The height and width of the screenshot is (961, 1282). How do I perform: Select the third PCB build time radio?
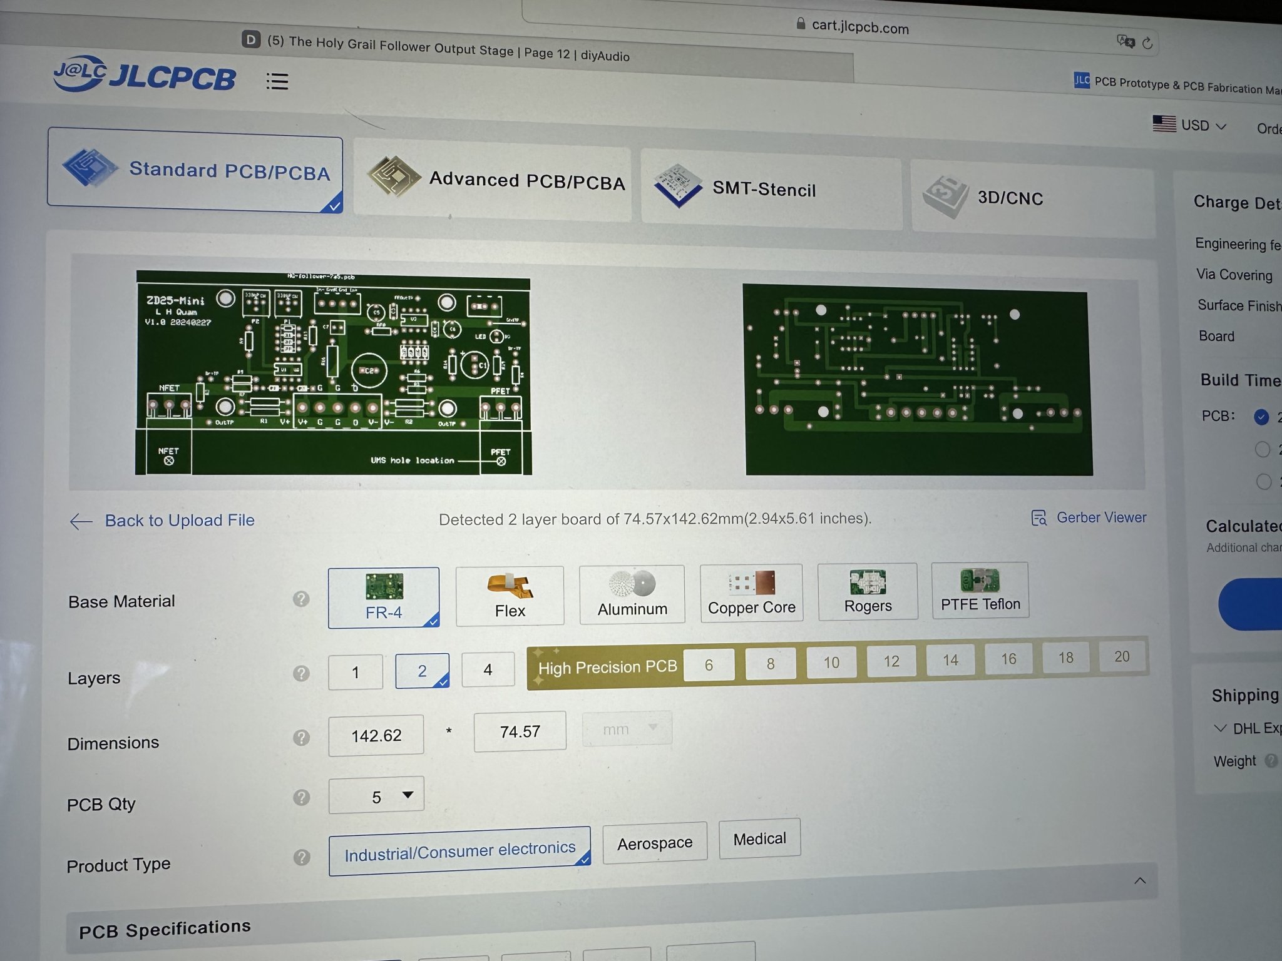(1264, 481)
